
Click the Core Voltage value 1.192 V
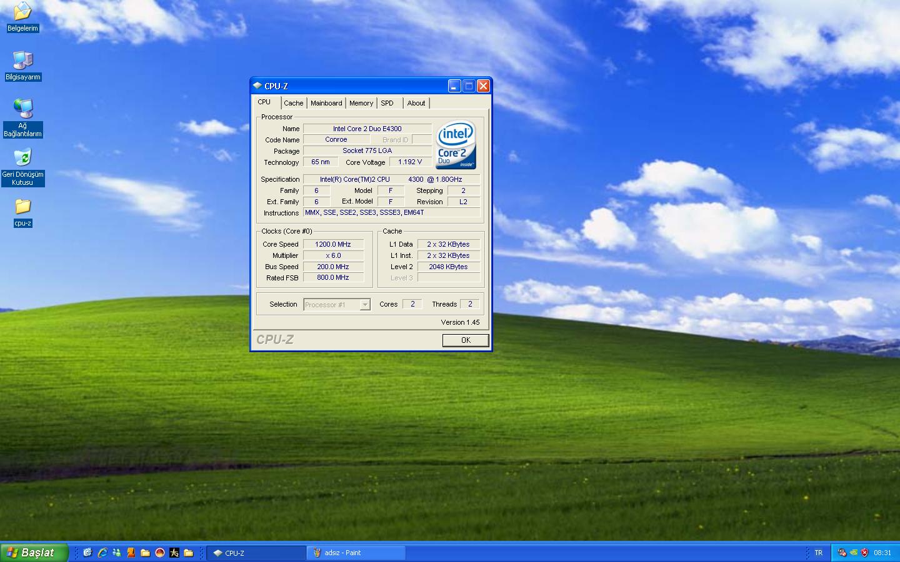click(410, 162)
